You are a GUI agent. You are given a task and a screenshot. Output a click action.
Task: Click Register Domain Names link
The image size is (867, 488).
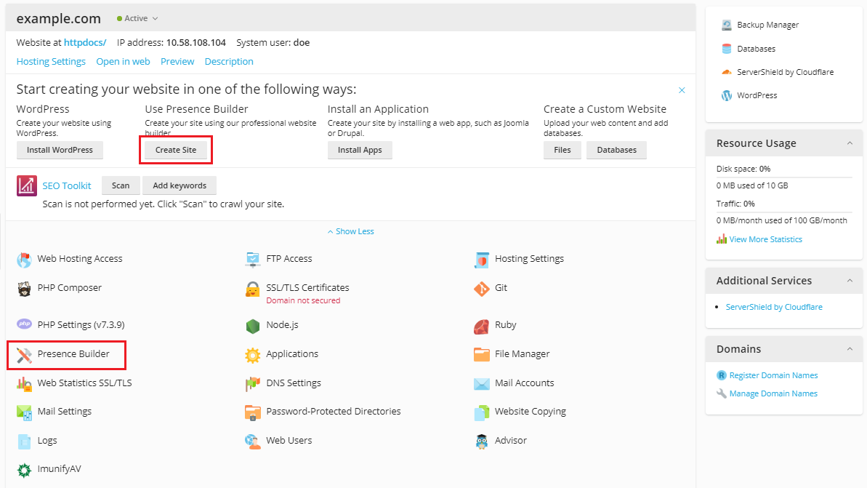click(x=773, y=376)
